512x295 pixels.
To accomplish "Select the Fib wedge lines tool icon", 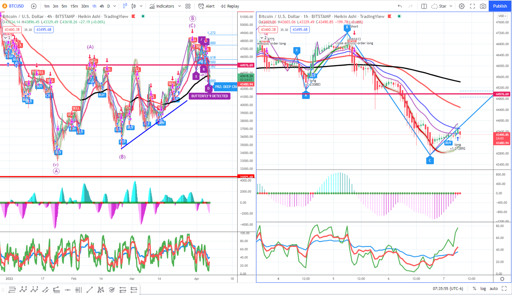I will [x=134, y=290].
